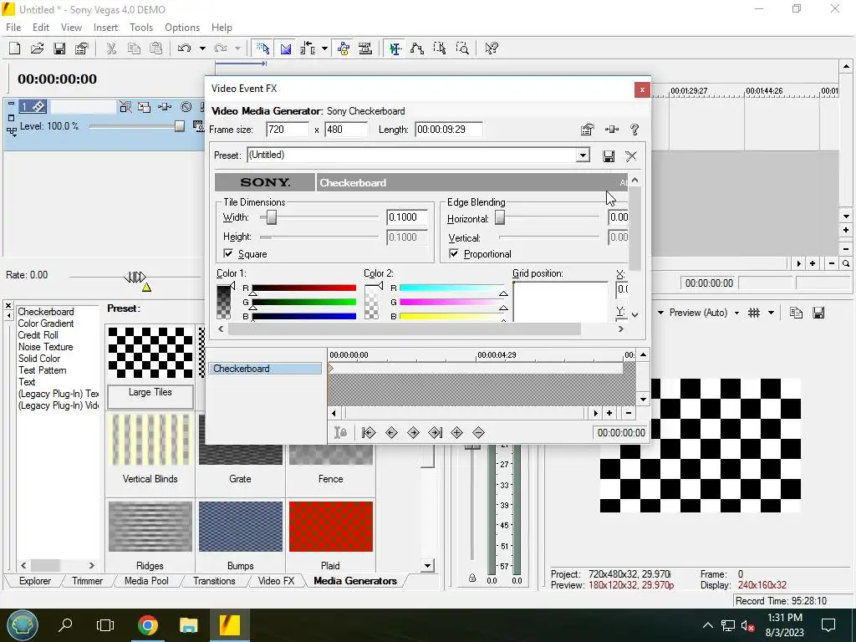The width and height of the screenshot is (856, 642).
Task: Select the Plaid preset thumbnail
Action: 331,527
